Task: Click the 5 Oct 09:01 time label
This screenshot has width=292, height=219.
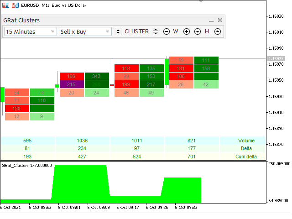Action: pyautogui.click(x=69, y=207)
